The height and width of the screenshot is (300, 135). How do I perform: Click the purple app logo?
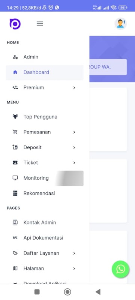15,24
